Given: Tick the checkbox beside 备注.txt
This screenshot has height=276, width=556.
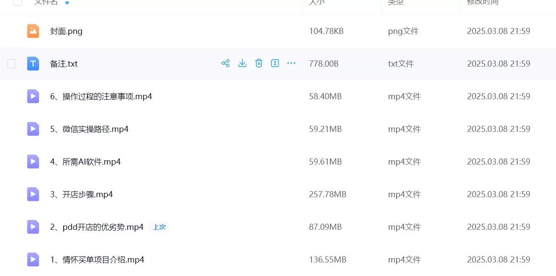Looking at the screenshot, I should click(x=12, y=64).
